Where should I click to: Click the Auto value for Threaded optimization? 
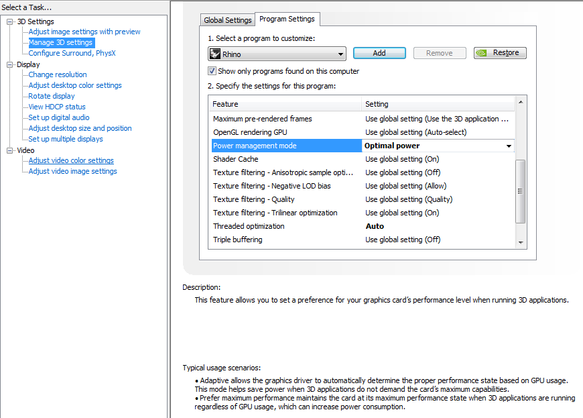click(375, 226)
